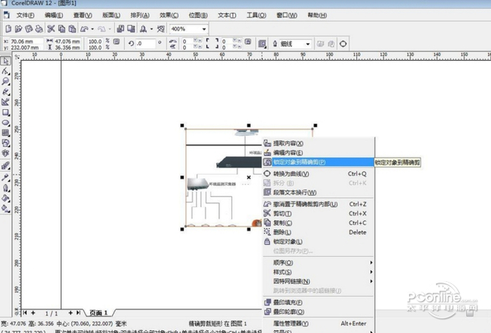The image size is (491, 333).
Task: Select the Rectangle tool
Action: pos(6,112)
